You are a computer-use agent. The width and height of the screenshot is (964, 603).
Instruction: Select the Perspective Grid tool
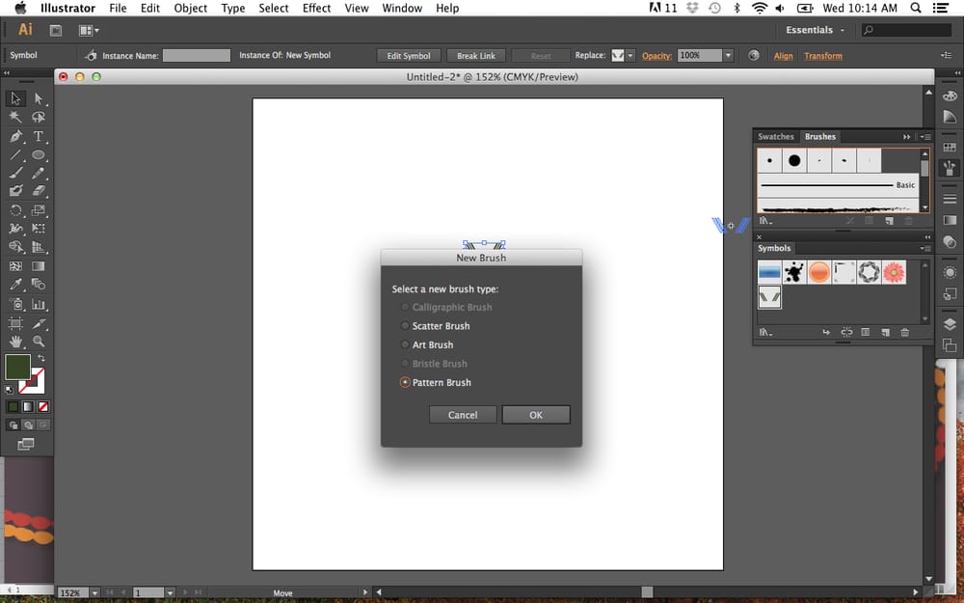tap(39, 247)
